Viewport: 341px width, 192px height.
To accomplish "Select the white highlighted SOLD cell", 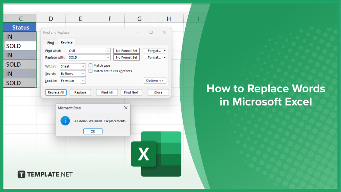I will click(x=20, y=46).
